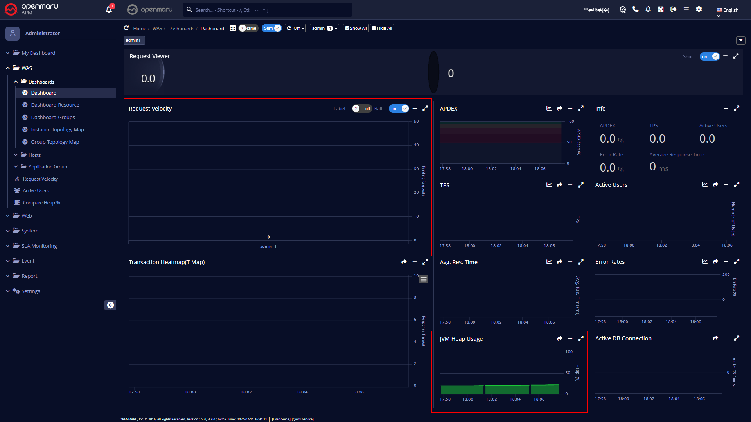
Task: Open the notification bell with red badge
Action: click(109, 9)
